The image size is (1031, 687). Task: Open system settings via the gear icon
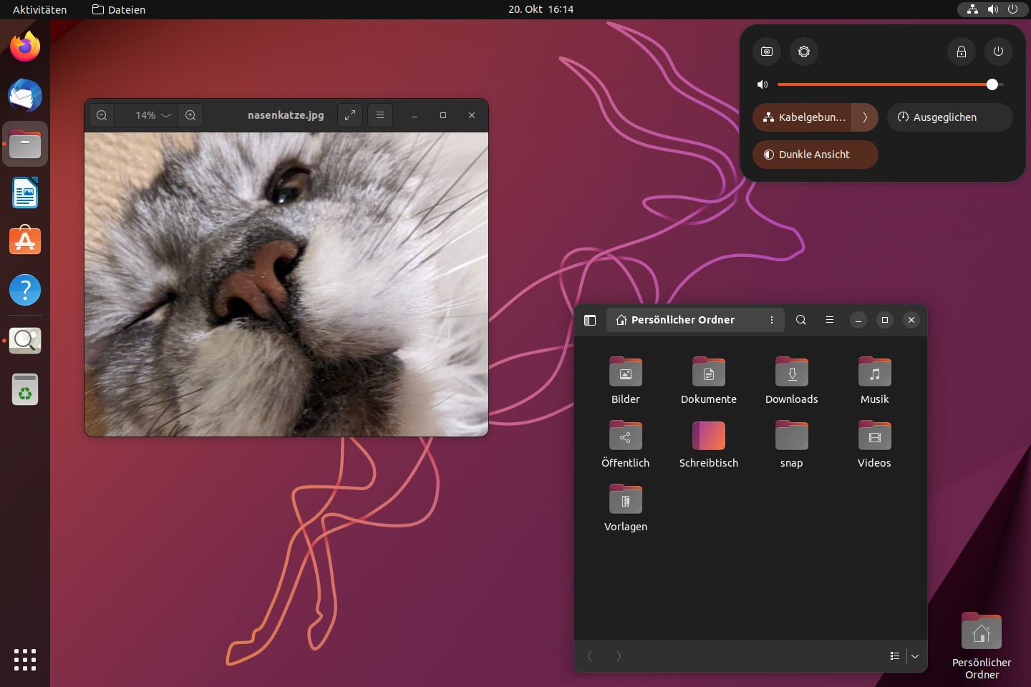(x=804, y=52)
